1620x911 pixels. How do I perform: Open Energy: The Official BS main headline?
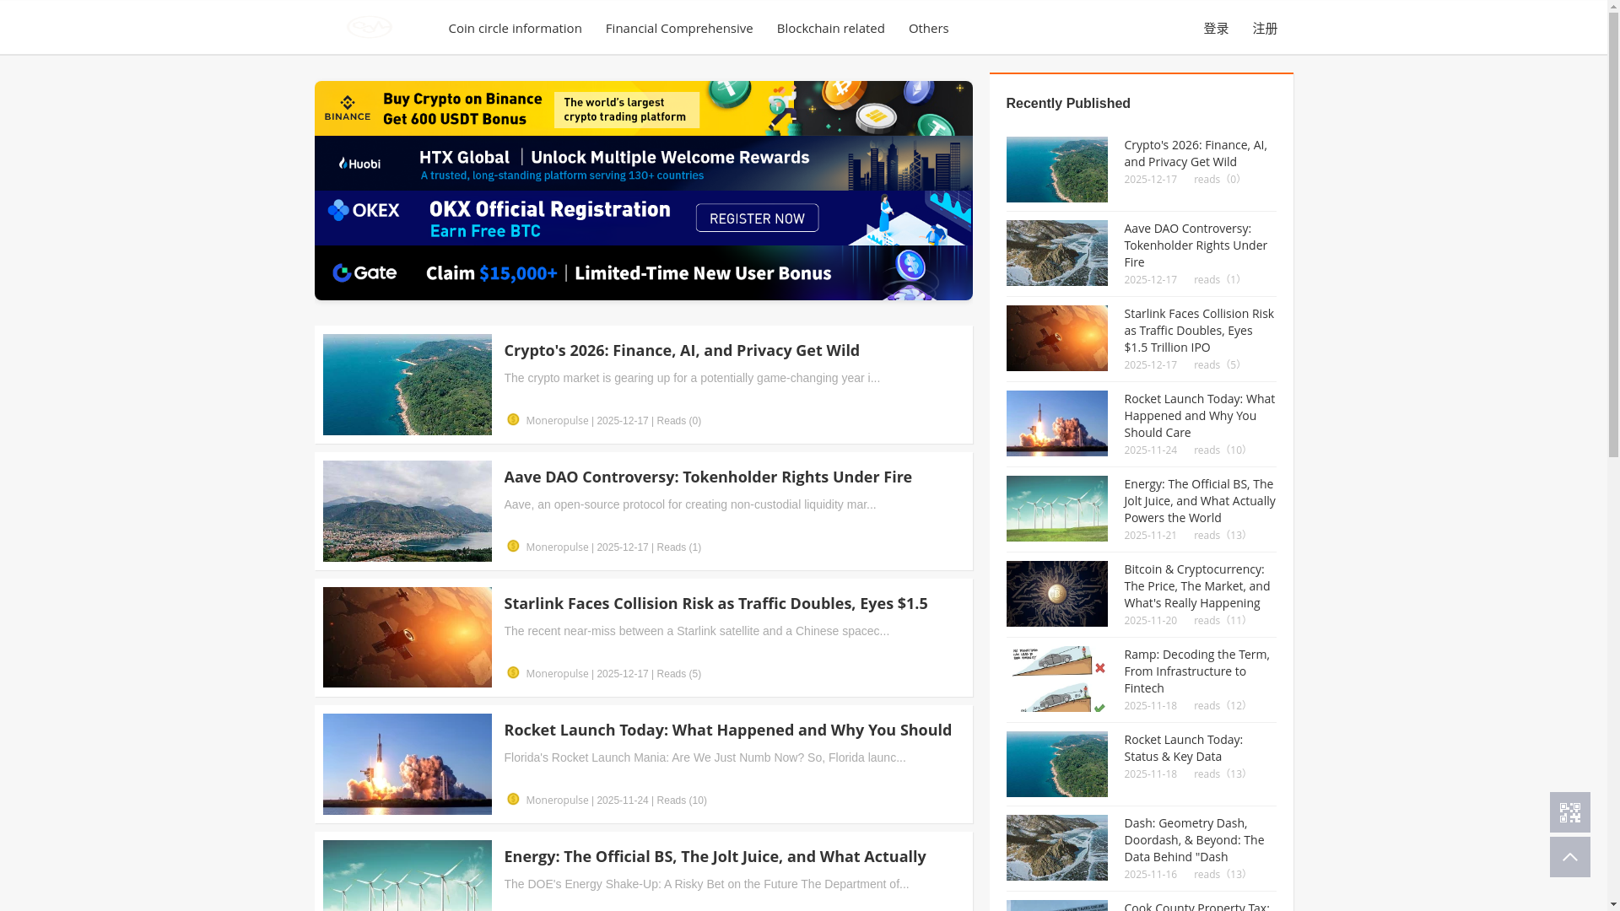click(x=715, y=856)
